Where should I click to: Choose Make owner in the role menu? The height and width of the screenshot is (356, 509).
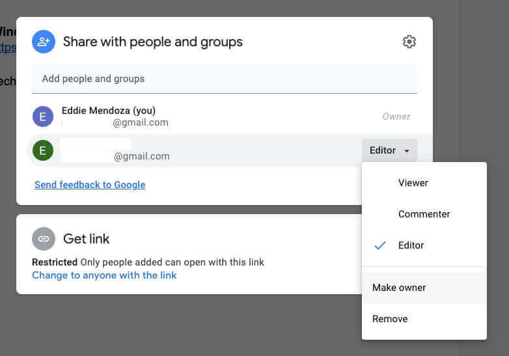424,288
